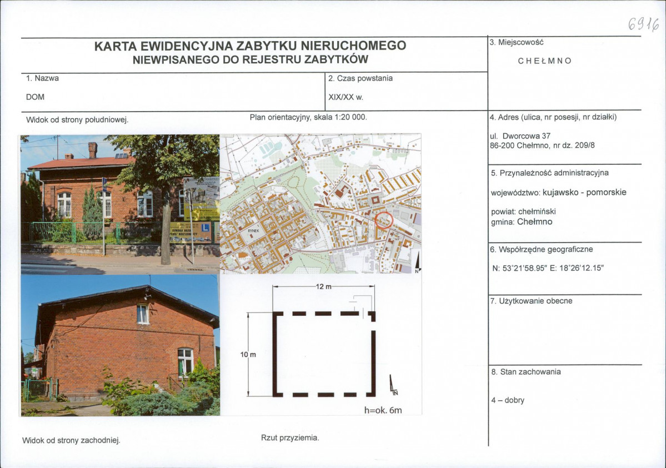
Task: Select the date value "XIX/XX w."
Action: 345,97
